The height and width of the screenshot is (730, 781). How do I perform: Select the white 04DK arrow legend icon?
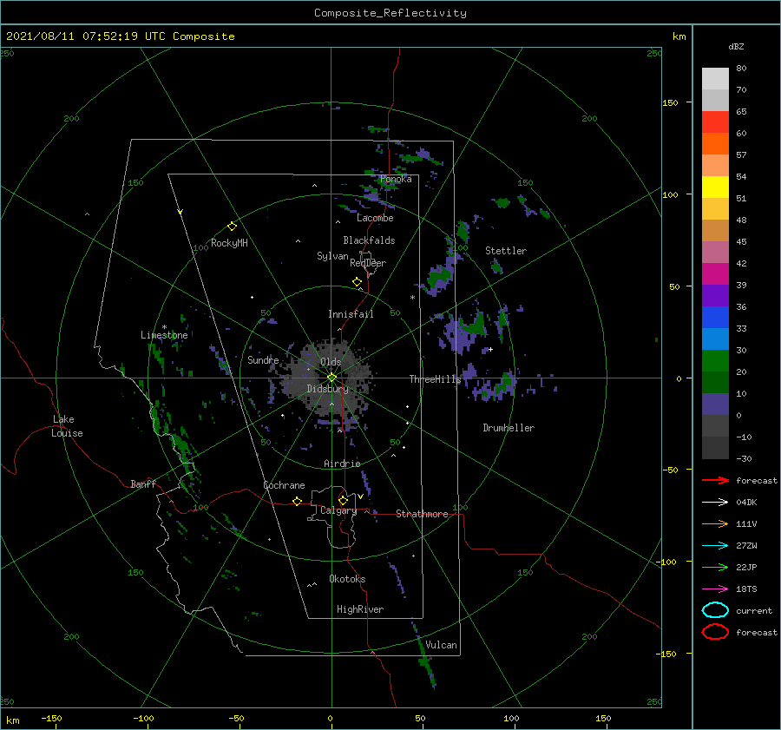[715, 503]
